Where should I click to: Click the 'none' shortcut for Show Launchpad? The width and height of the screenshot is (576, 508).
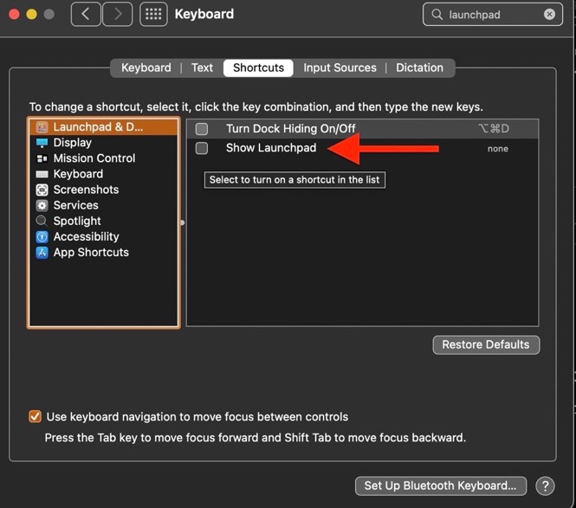click(498, 149)
